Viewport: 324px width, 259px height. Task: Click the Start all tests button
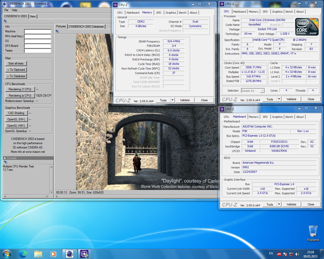pos(16,63)
